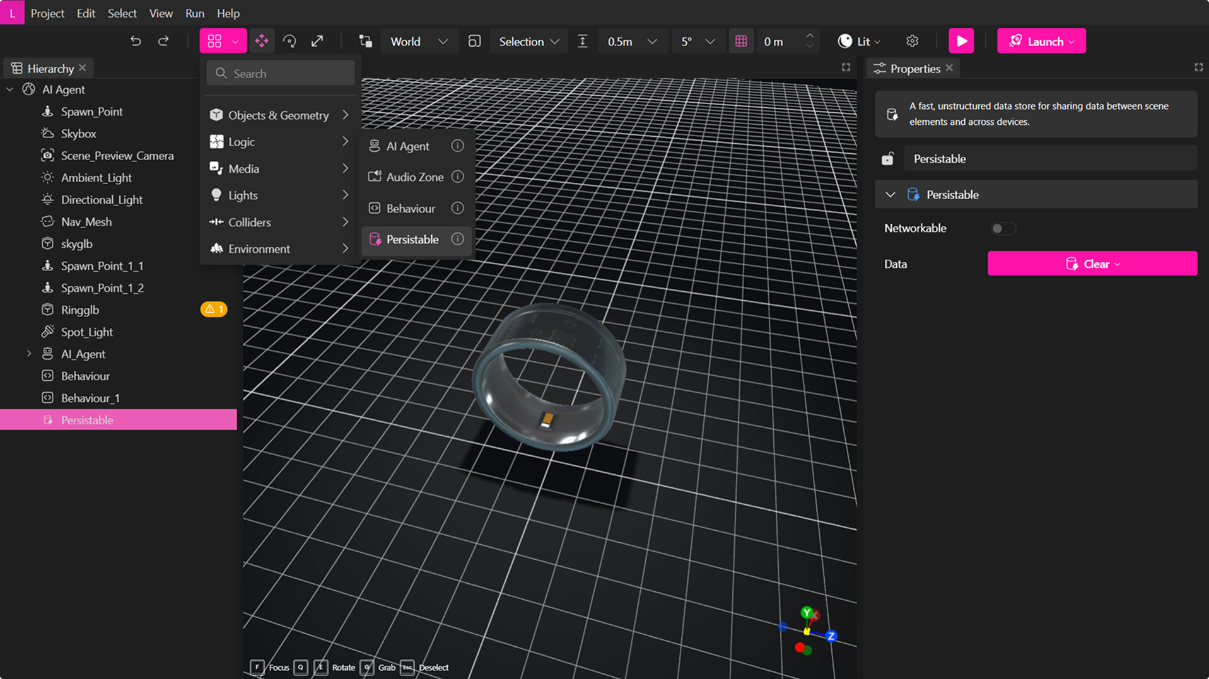
Task: Open the World coordinate space dropdown
Action: (419, 40)
